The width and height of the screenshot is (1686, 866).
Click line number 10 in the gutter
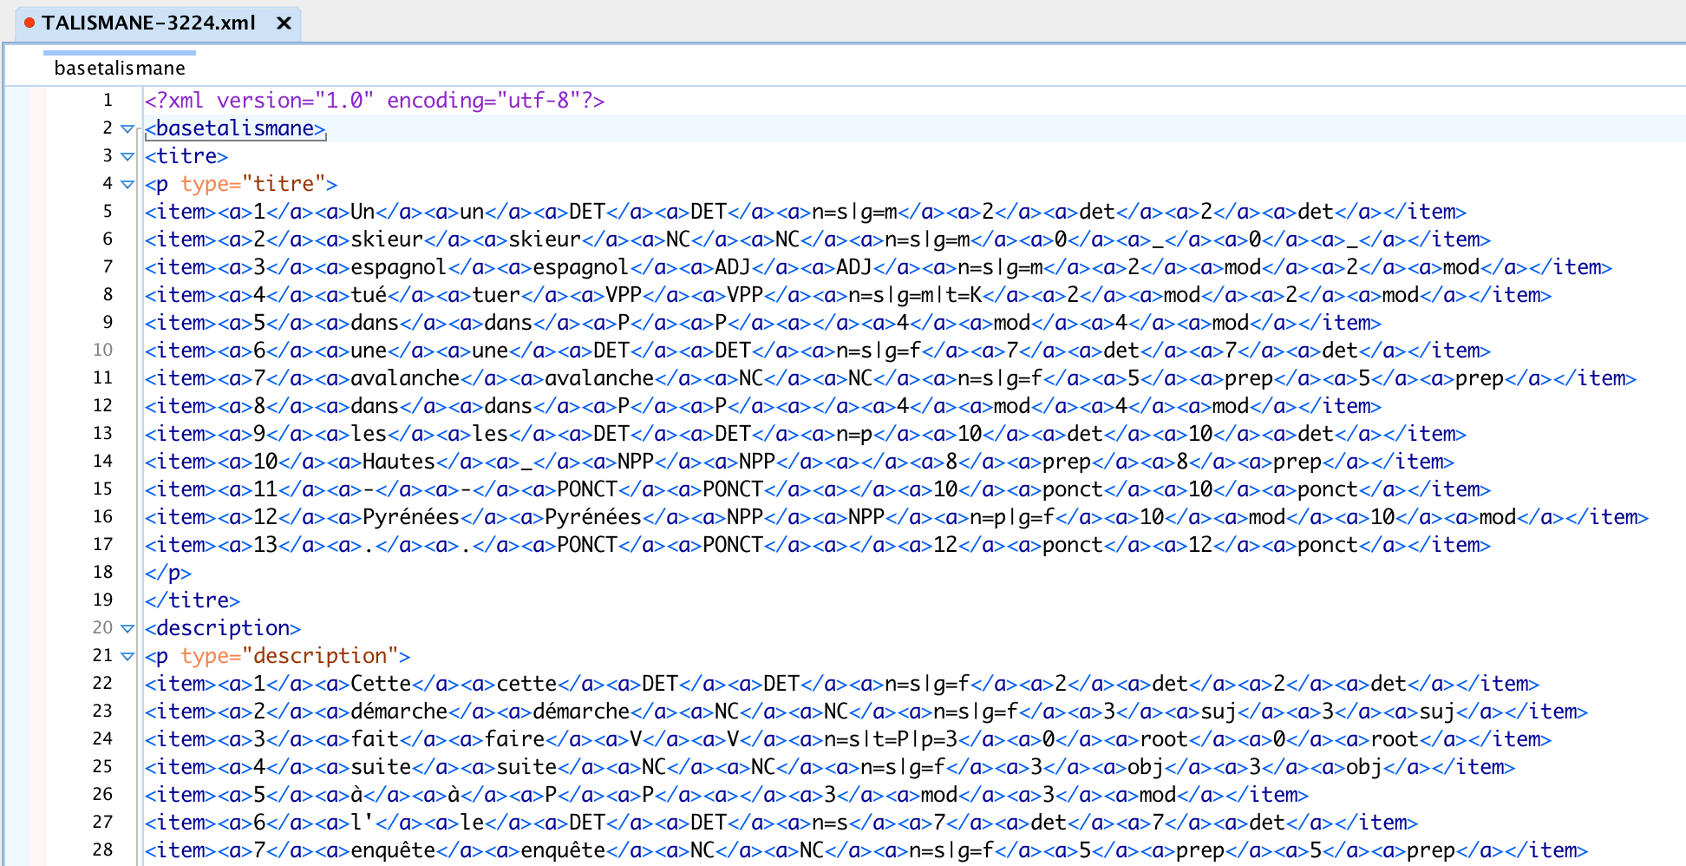point(103,351)
